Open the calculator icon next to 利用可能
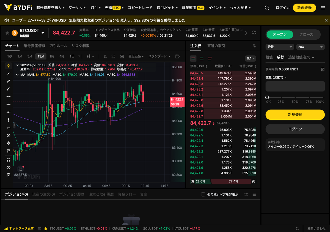This screenshot has width=330, height=232. 323,69
